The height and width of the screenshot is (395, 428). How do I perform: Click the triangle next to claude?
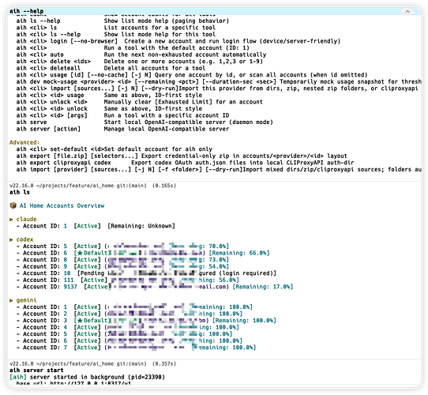[12, 219]
